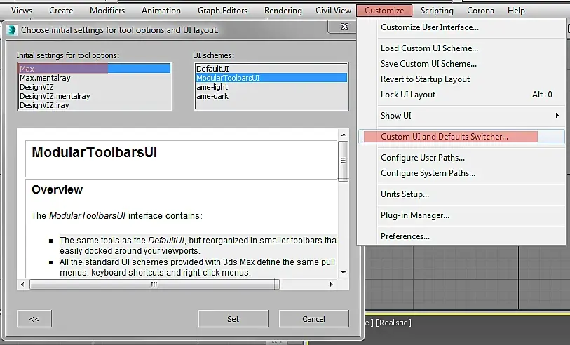Expand the Show UI submenu

click(461, 116)
